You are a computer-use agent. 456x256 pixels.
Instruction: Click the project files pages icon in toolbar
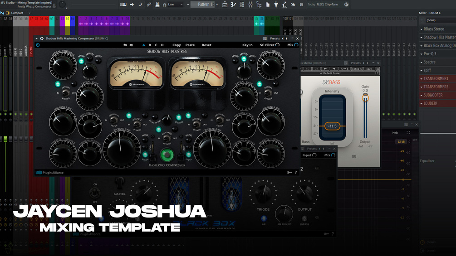(x=268, y=5)
